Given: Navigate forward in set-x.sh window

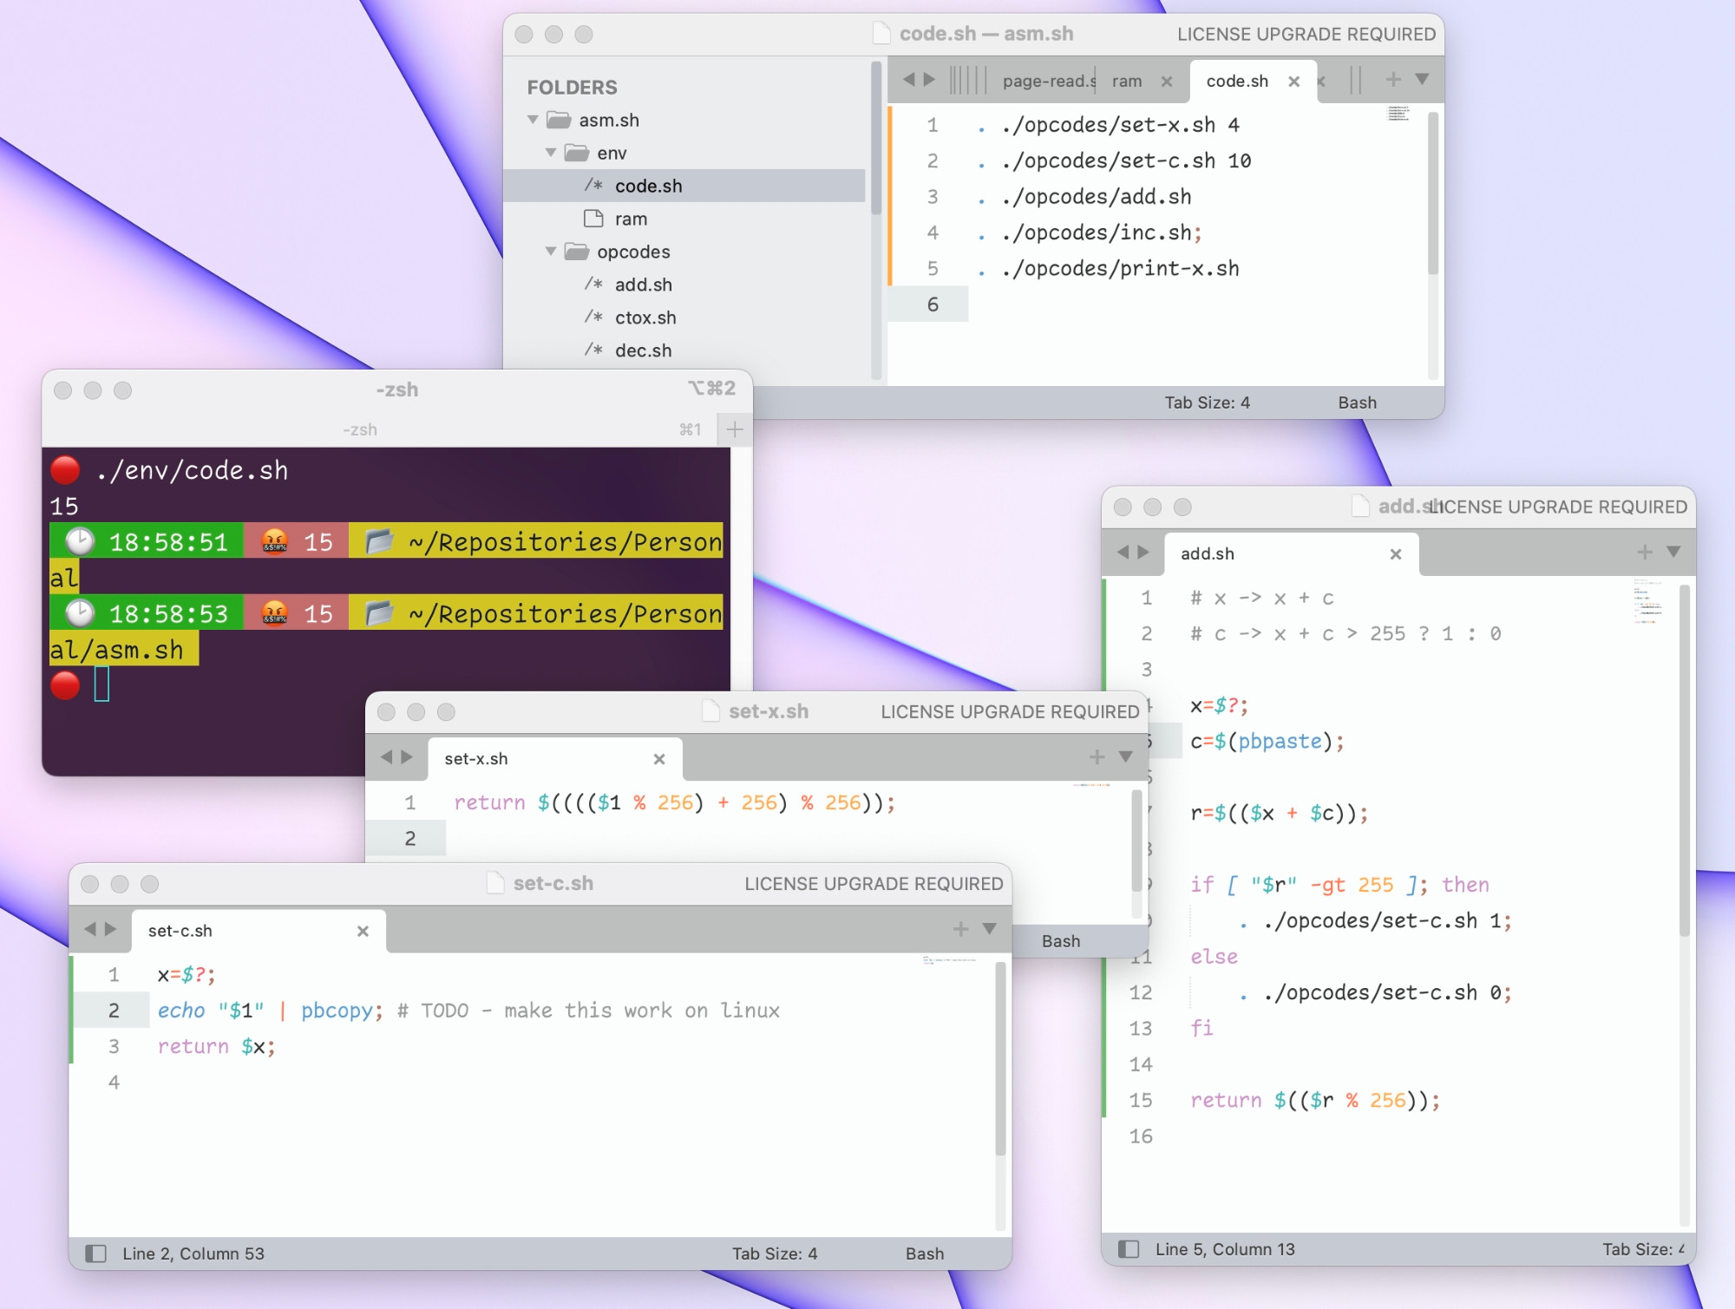Looking at the screenshot, I should [407, 757].
